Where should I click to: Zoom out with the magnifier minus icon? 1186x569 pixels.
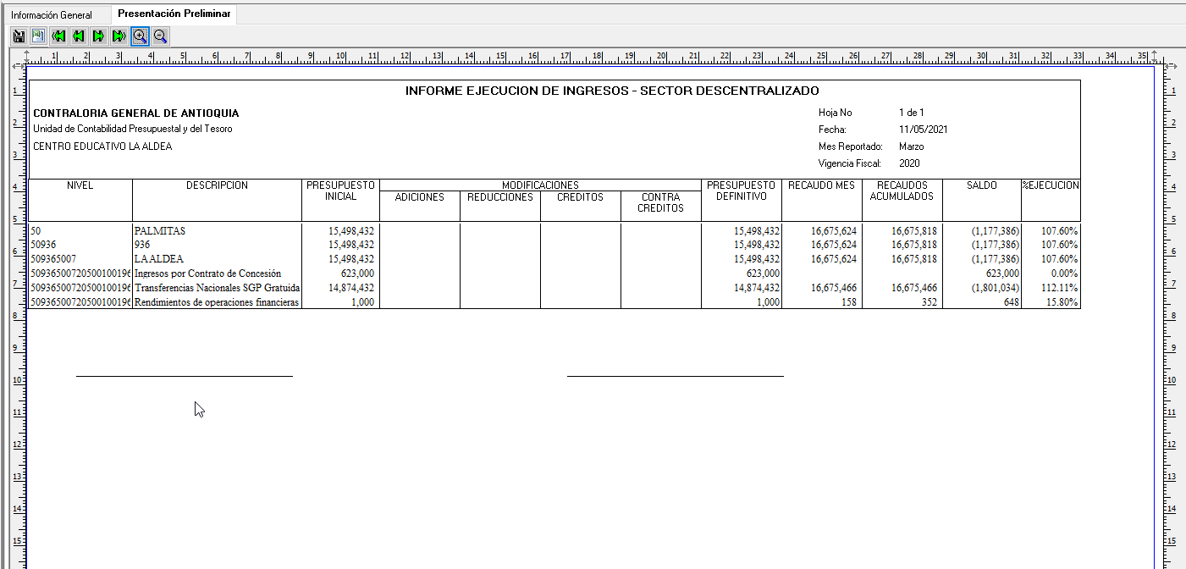pyautogui.click(x=160, y=36)
